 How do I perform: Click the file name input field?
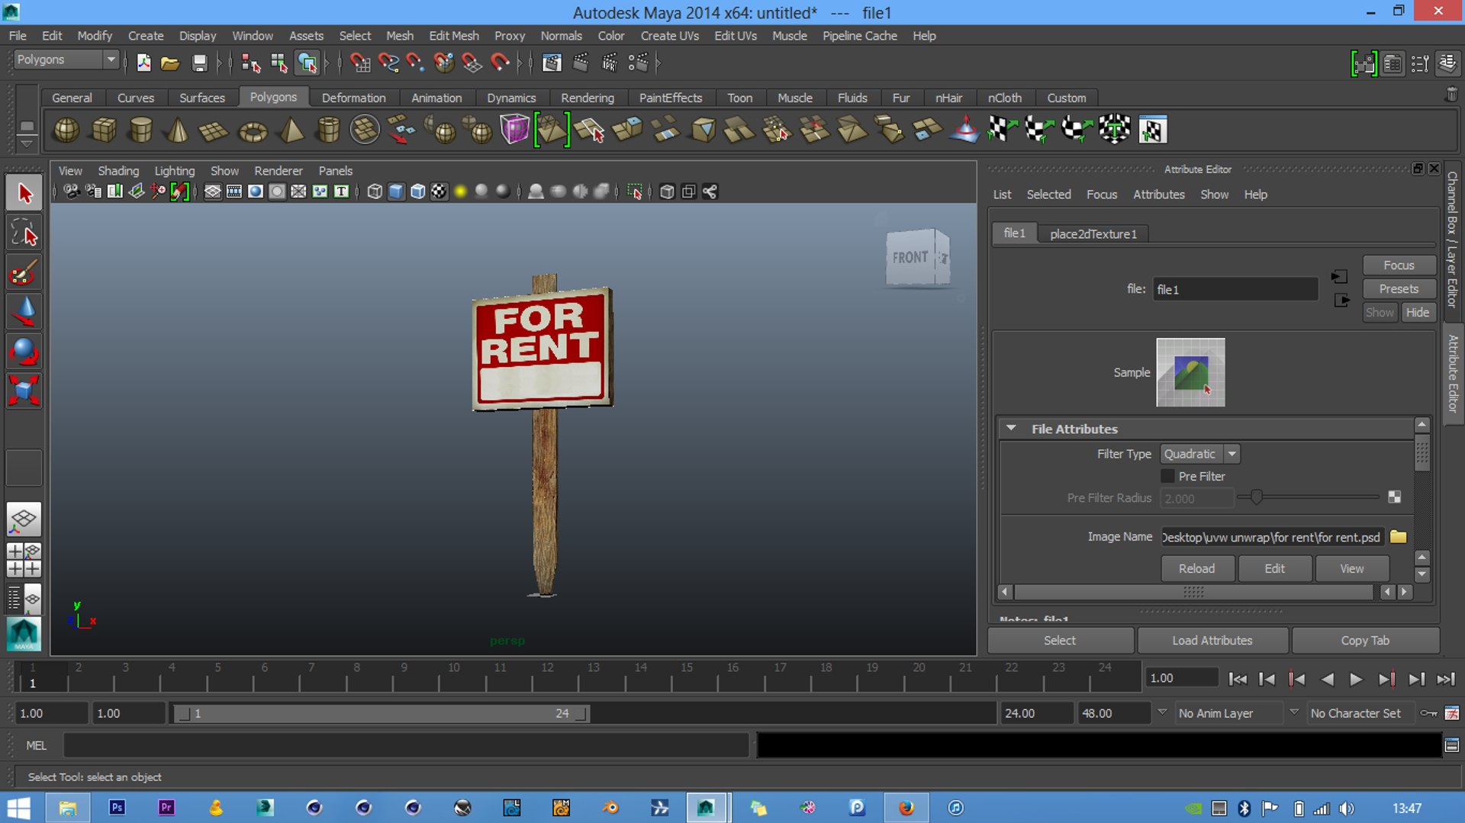pos(1235,290)
